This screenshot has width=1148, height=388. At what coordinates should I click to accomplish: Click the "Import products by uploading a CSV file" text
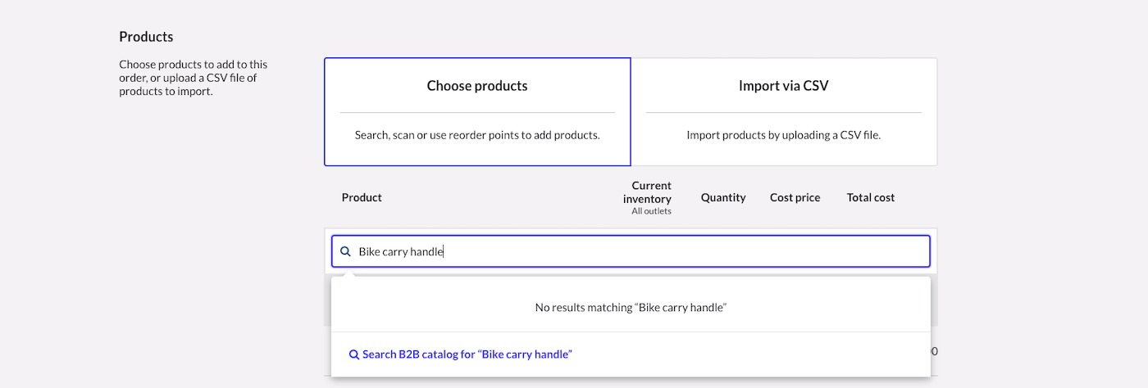point(784,135)
